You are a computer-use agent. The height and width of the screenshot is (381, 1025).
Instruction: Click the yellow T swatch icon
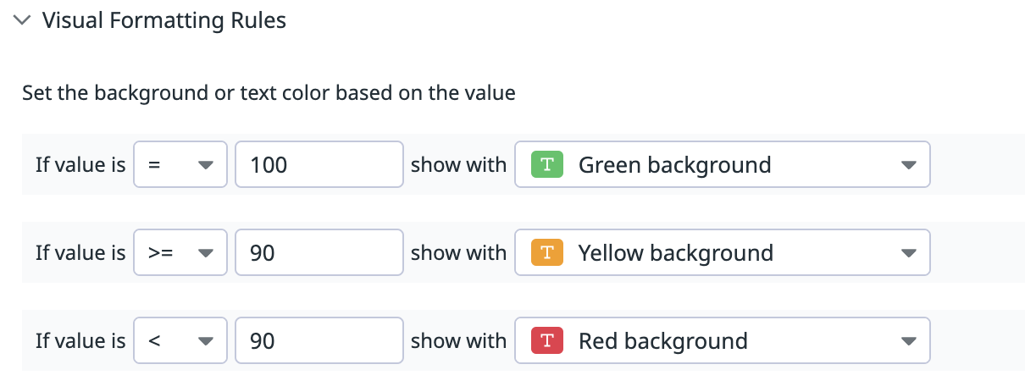click(547, 252)
